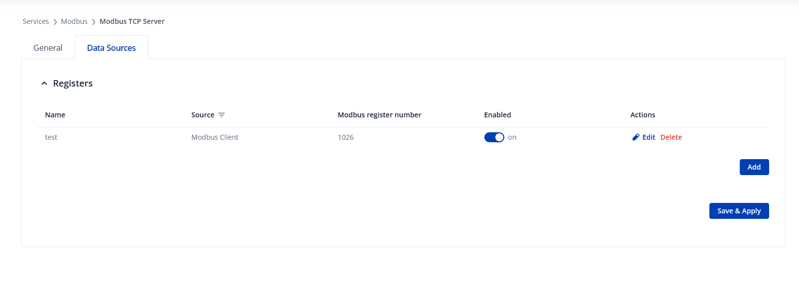Image resolution: width=799 pixels, height=285 pixels.
Task: Select the test row name cell
Action: click(x=51, y=137)
